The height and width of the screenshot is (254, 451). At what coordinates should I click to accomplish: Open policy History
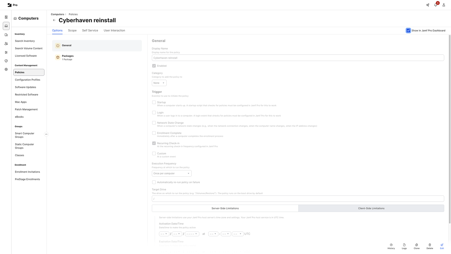[391, 246]
